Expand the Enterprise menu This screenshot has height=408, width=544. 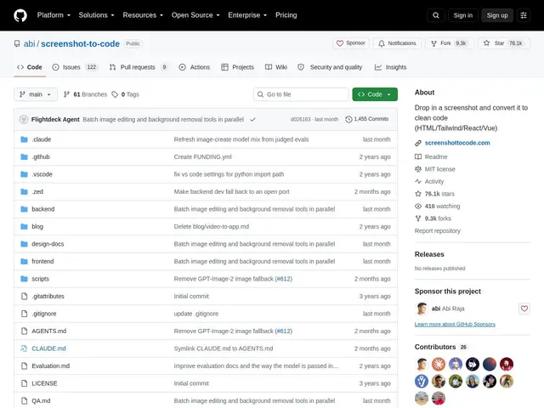click(247, 15)
